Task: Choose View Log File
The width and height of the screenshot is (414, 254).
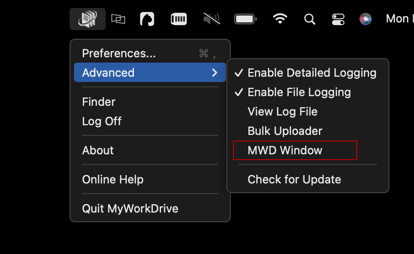Action: 282,112
